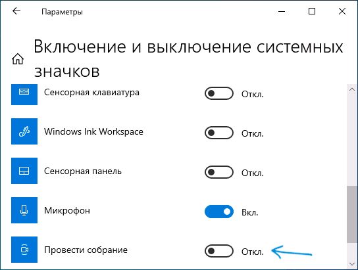Click the Meet Now camera icon tile

coord(24,250)
